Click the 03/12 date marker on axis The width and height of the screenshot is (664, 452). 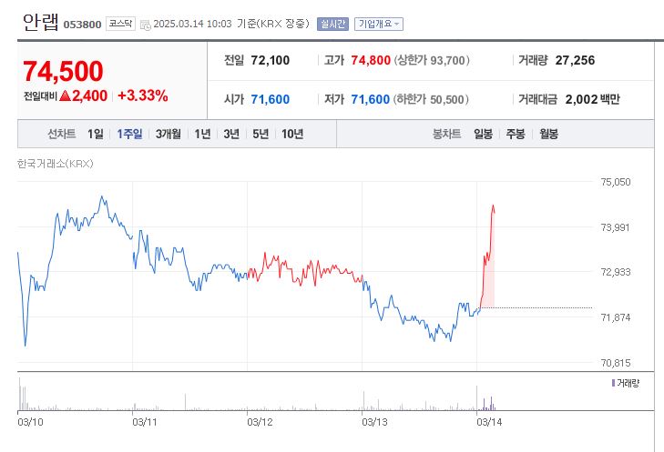pos(260,422)
